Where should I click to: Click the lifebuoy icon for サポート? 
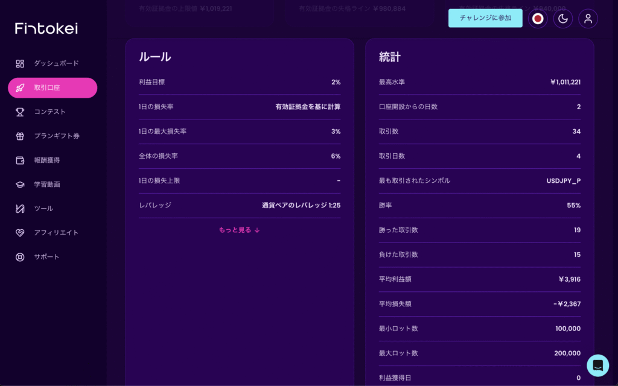pos(20,256)
